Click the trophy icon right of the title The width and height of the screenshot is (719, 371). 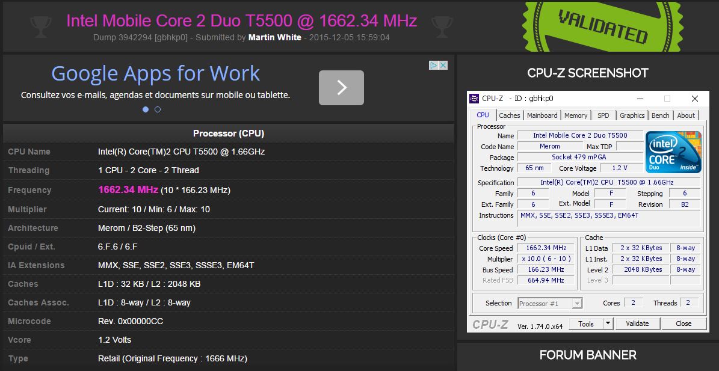442,26
